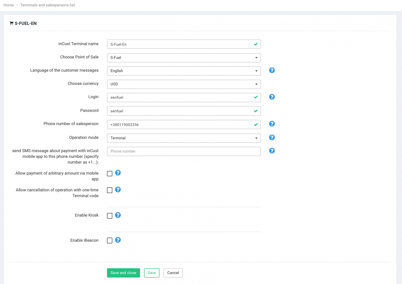View help for Phone number of salesperson
Viewport: 402px width, 284px height.
271,124
